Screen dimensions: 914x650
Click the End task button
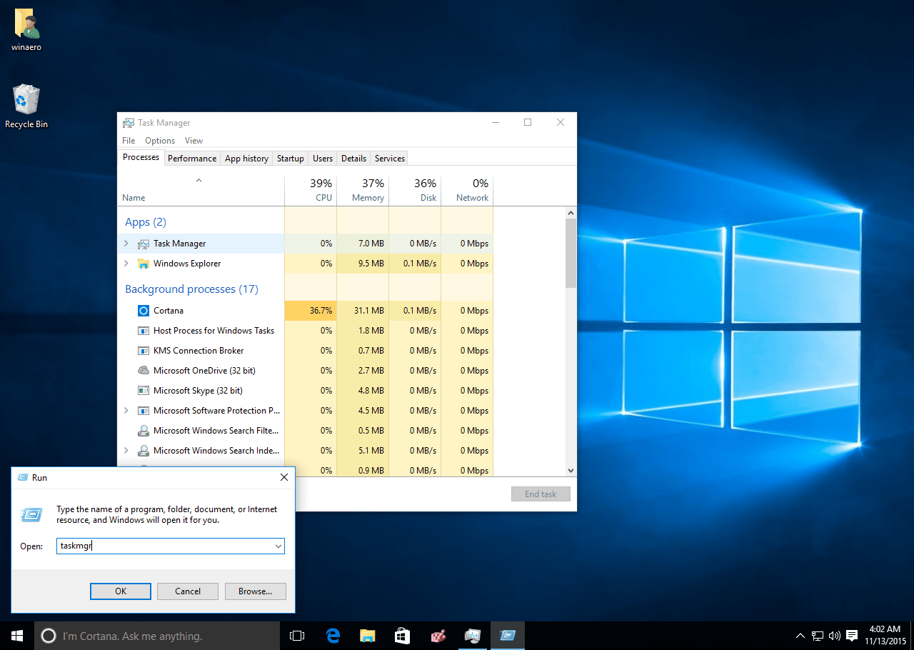point(541,494)
